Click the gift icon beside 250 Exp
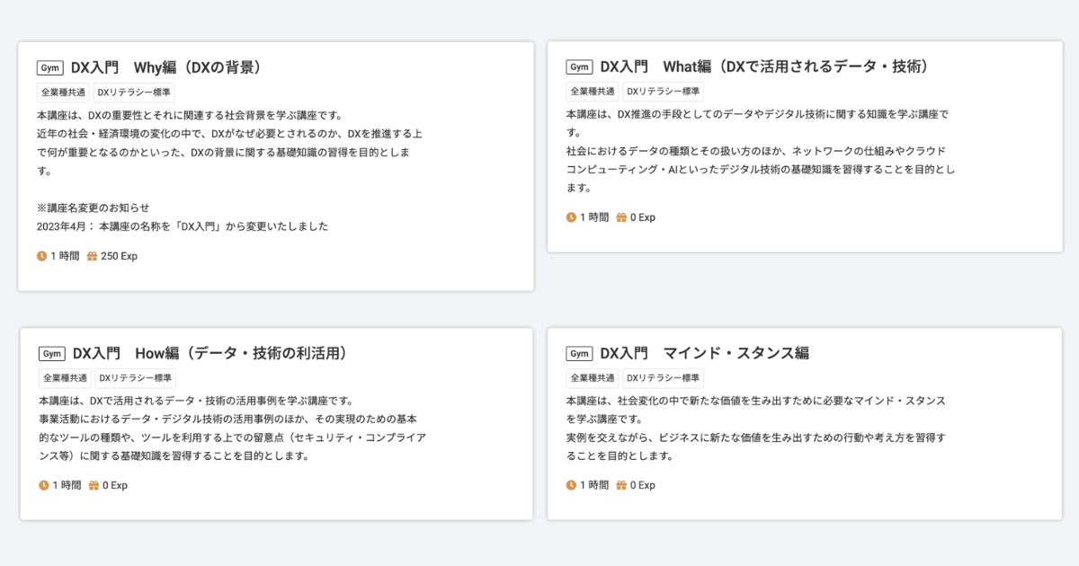Screen dimensions: 1079x566 tap(92, 256)
